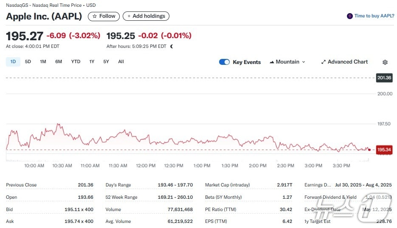Switch to the 5D time range
Viewport: 397px width, 228px height.
coord(28,61)
